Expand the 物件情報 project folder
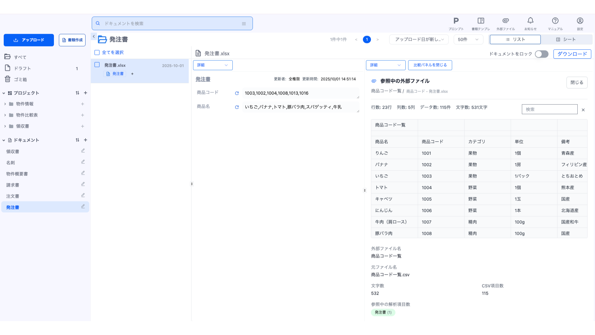The width and height of the screenshot is (595, 335). (x=5, y=104)
